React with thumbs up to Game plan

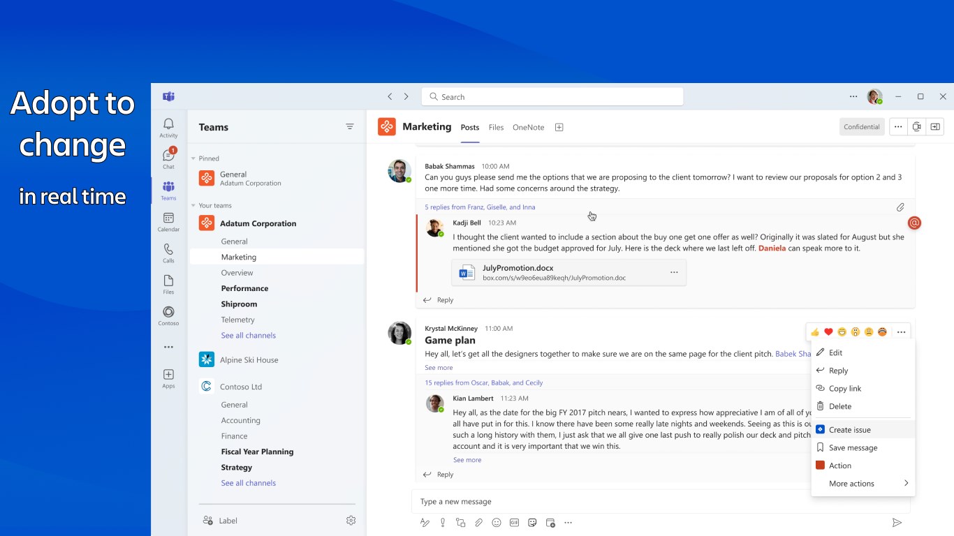click(815, 332)
